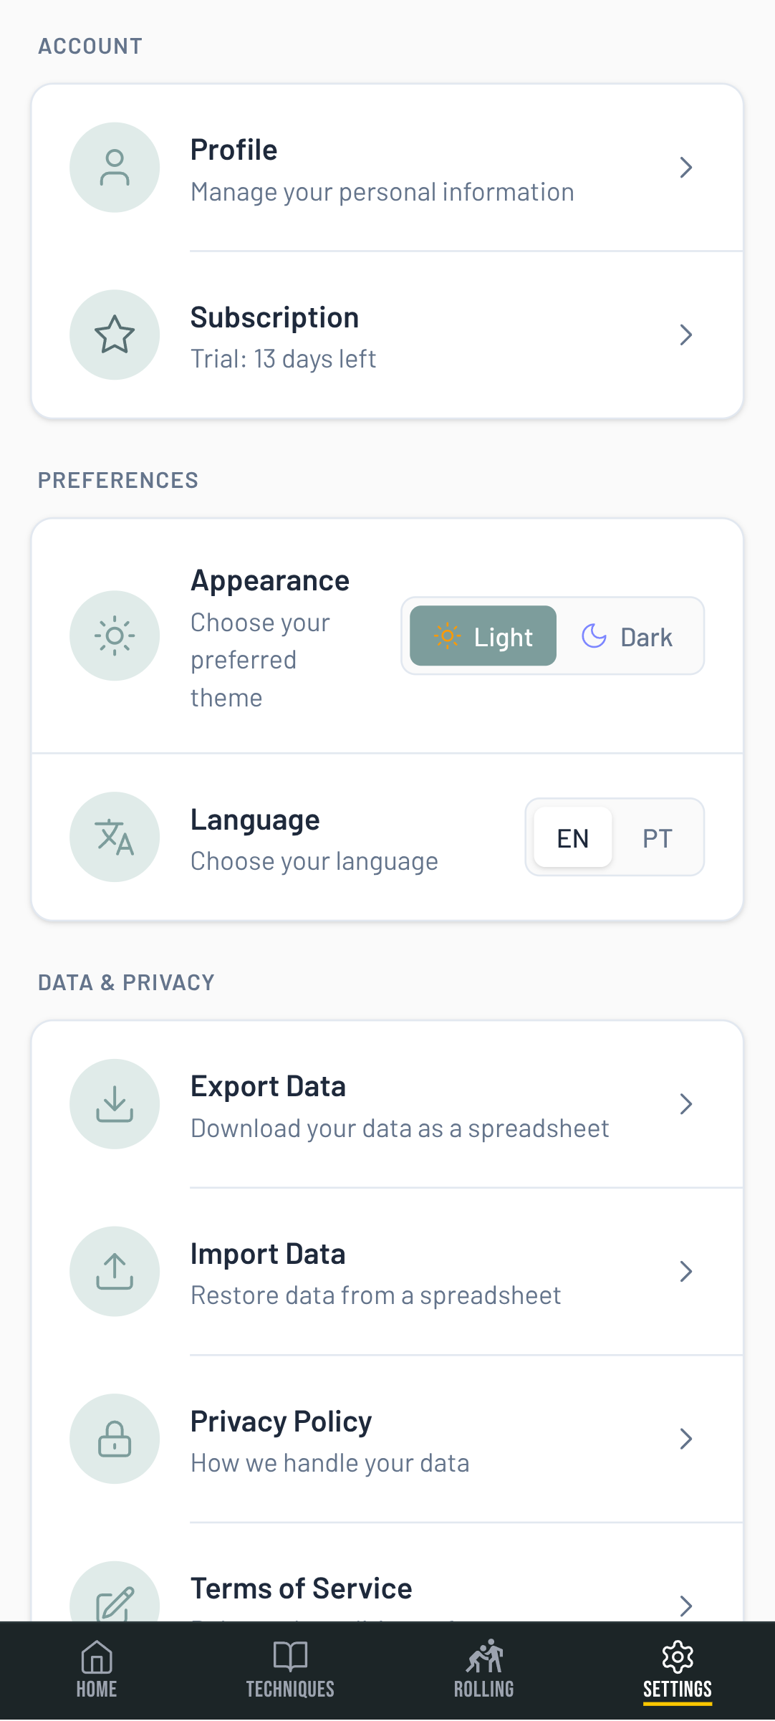Tap the Appearance sun icon

pyautogui.click(x=115, y=636)
